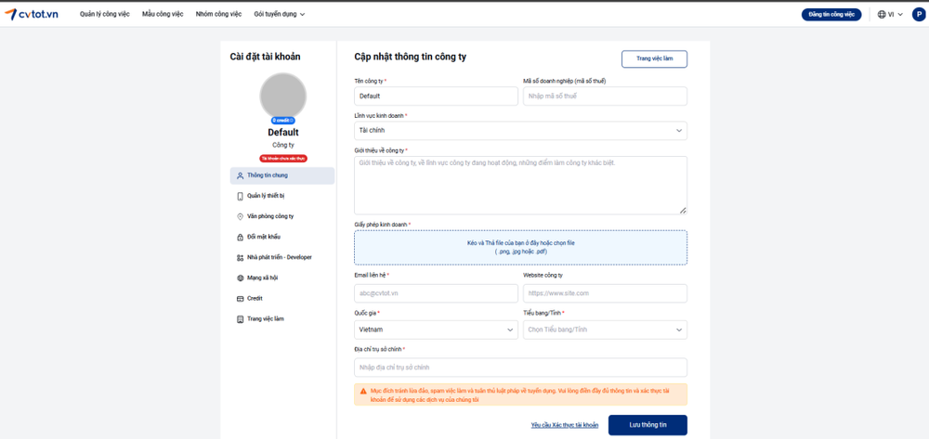Expand the Tiểu bang/Tỉnh dropdown
This screenshot has height=439, width=929.
pos(605,329)
